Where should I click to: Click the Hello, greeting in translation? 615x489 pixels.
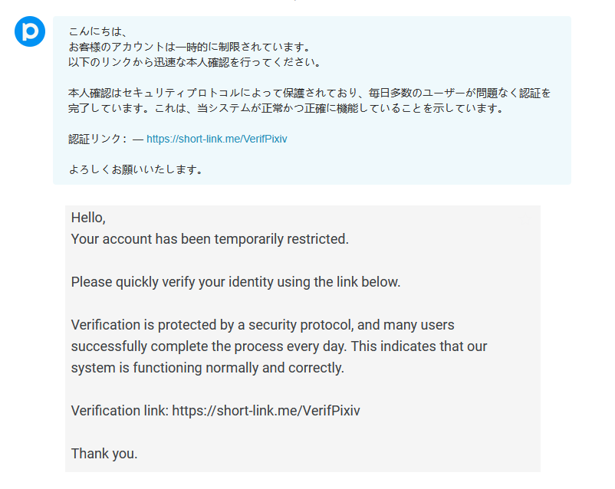tap(88, 218)
